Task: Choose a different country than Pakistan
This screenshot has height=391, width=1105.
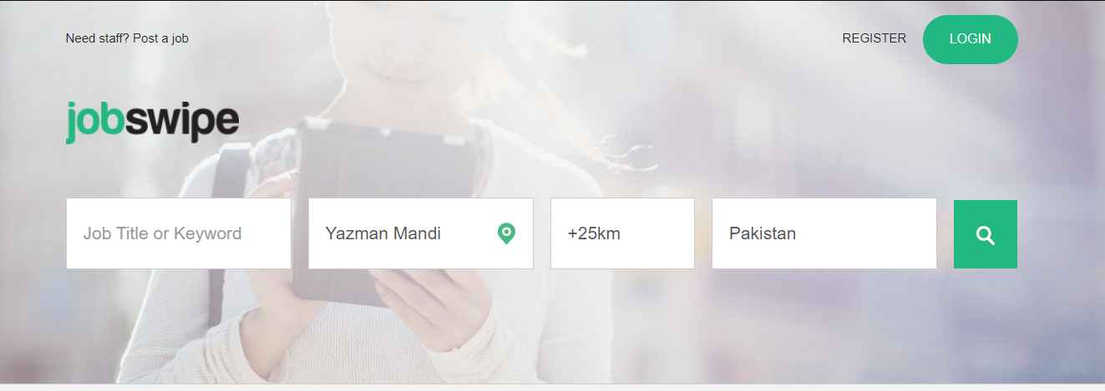Action: 824,233
